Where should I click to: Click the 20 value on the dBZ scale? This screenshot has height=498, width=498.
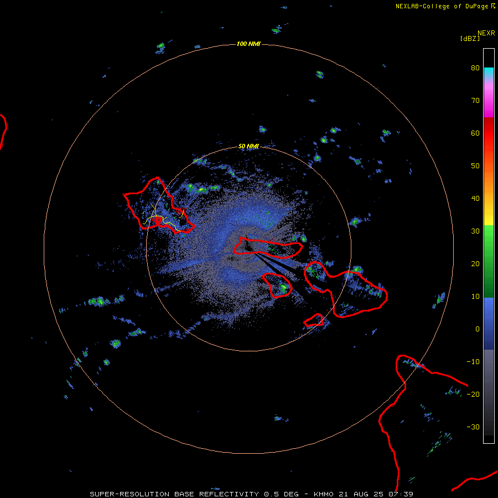click(475, 264)
